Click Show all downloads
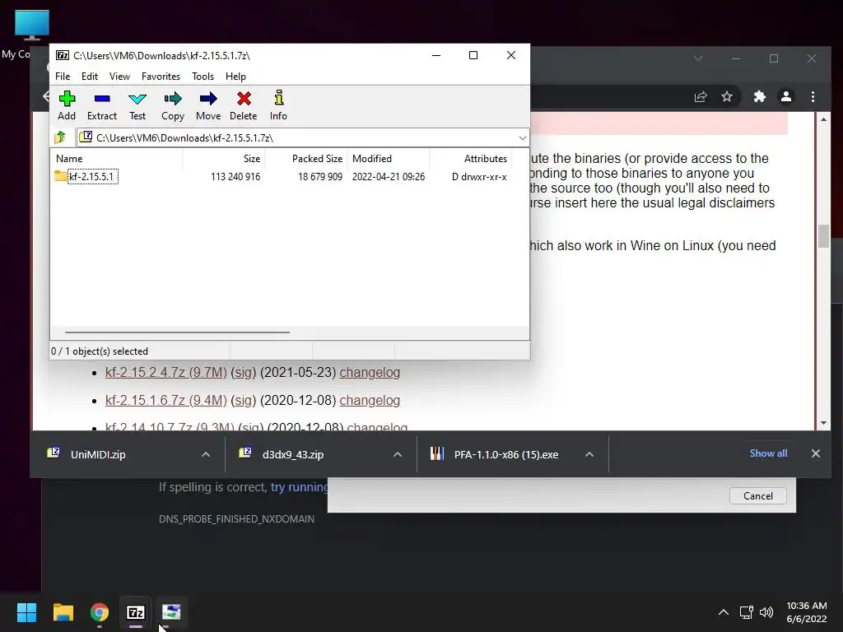Viewport: 843px width, 632px height. tap(768, 453)
